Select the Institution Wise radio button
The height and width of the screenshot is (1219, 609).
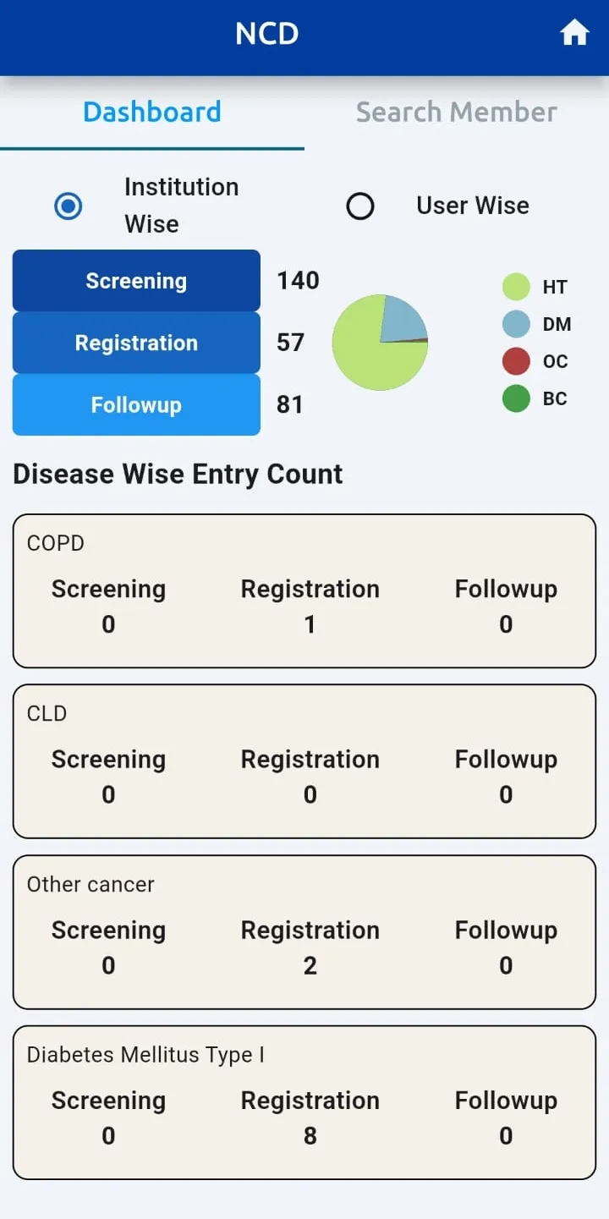[x=69, y=206]
